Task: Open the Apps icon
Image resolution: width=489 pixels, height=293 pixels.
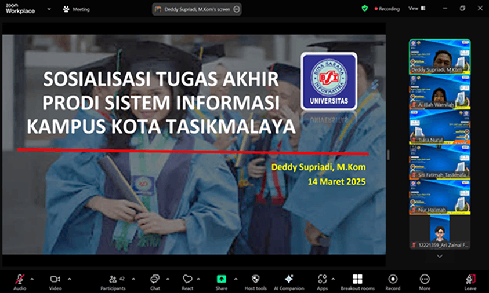Action: [x=322, y=279]
